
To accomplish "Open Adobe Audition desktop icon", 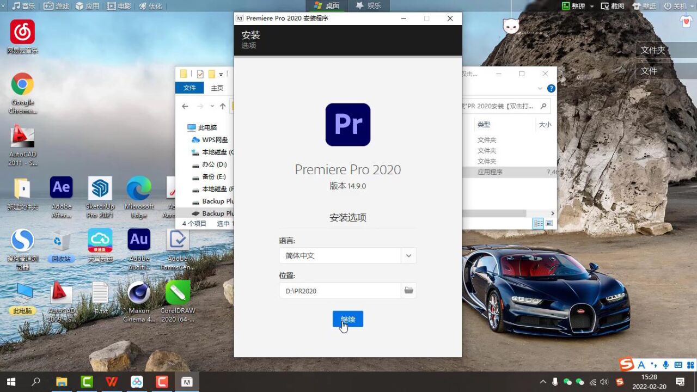I will pos(139,249).
